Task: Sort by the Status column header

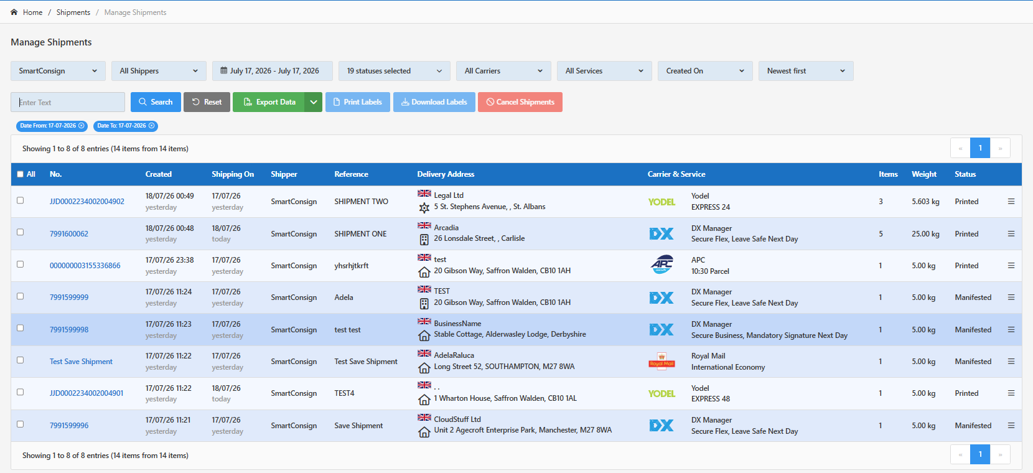Action: [x=965, y=174]
